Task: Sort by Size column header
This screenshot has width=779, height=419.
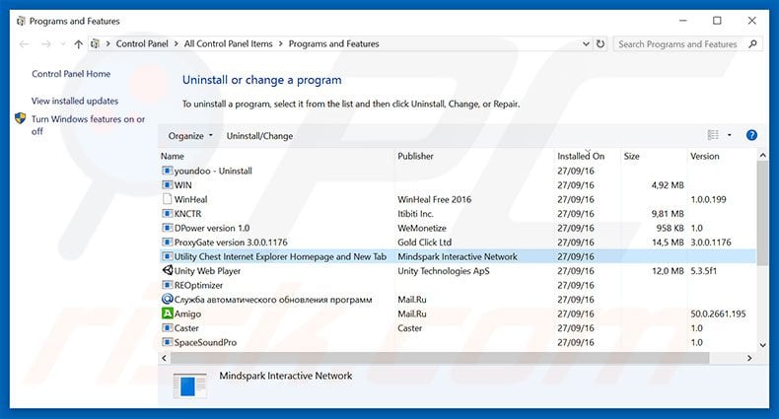Action: tap(654, 156)
